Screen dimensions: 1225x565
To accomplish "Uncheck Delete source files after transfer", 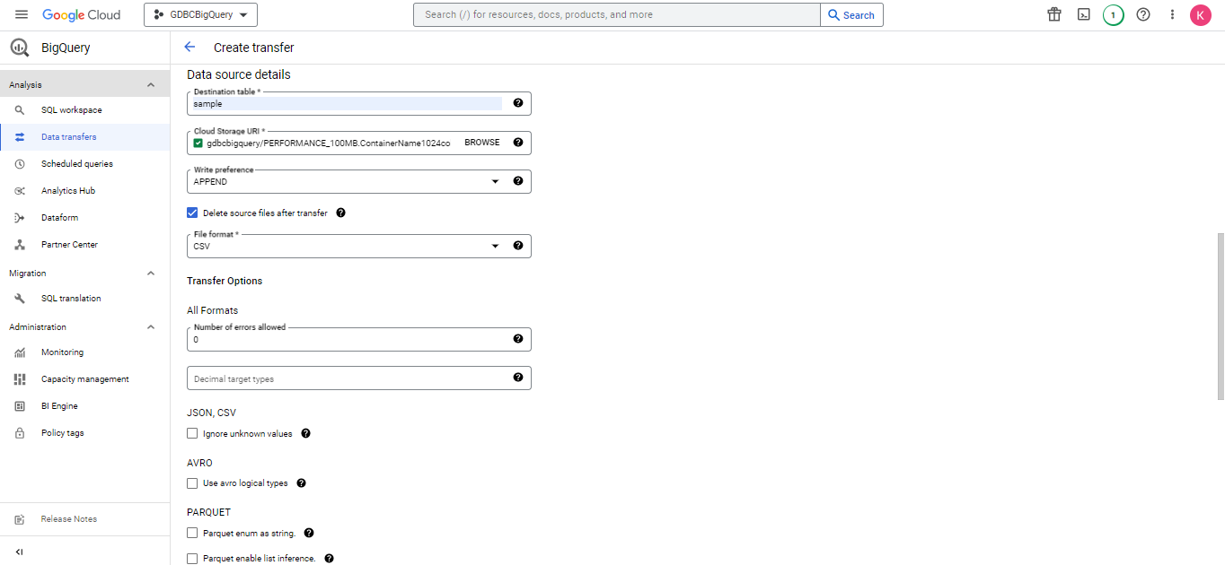I will click(x=192, y=213).
